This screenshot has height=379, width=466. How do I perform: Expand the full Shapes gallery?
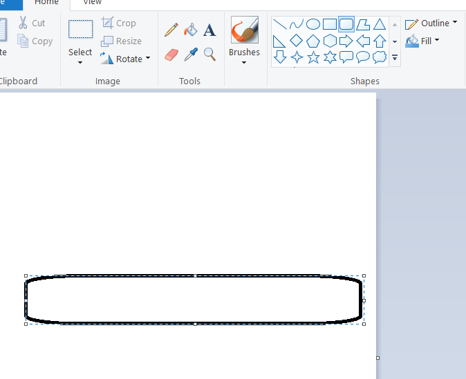pyautogui.click(x=395, y=57)
